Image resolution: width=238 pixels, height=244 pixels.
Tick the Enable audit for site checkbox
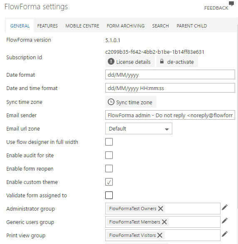click(x=109, y=155)
